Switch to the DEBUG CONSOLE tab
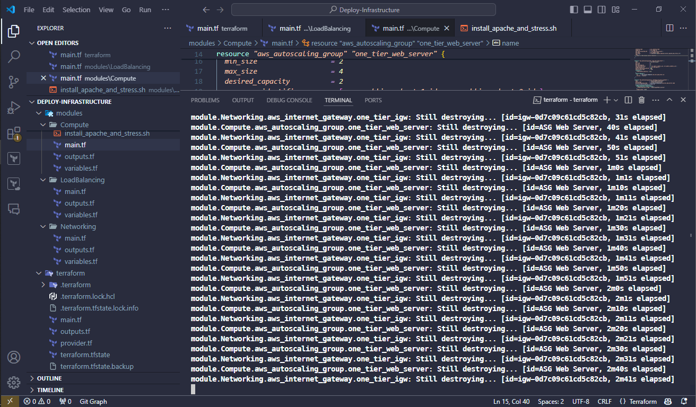This screenshot has width=696, height=407. click(x=289, y=100)
